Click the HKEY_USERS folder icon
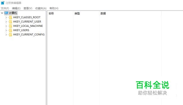Viewport: 183px width, 105px height. click(x=10, y=30)
